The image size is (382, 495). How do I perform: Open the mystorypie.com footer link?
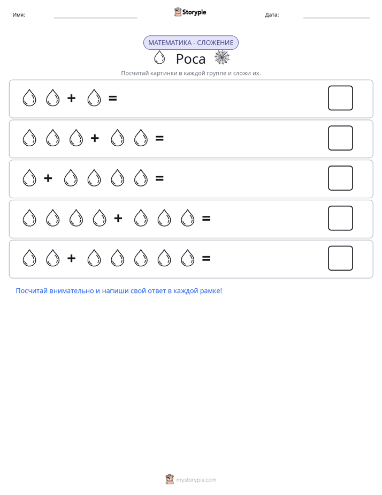coord(196,480)
